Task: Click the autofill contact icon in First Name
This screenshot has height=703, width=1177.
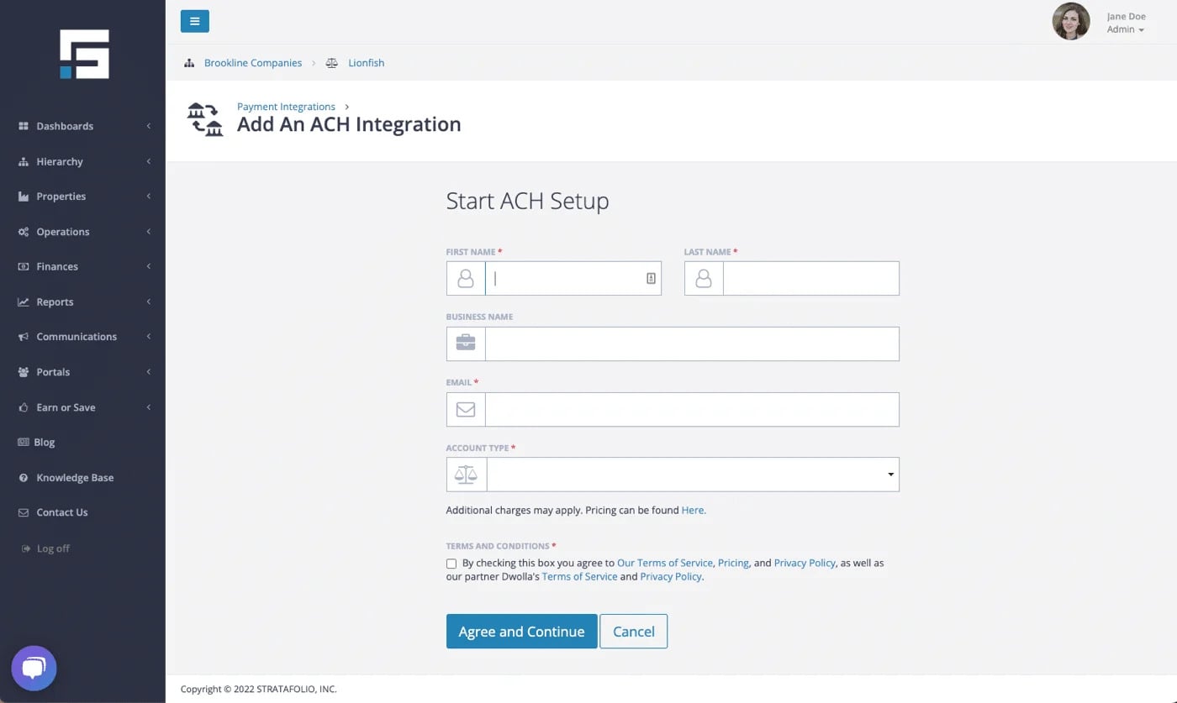Action: click(x=650, y=279)
